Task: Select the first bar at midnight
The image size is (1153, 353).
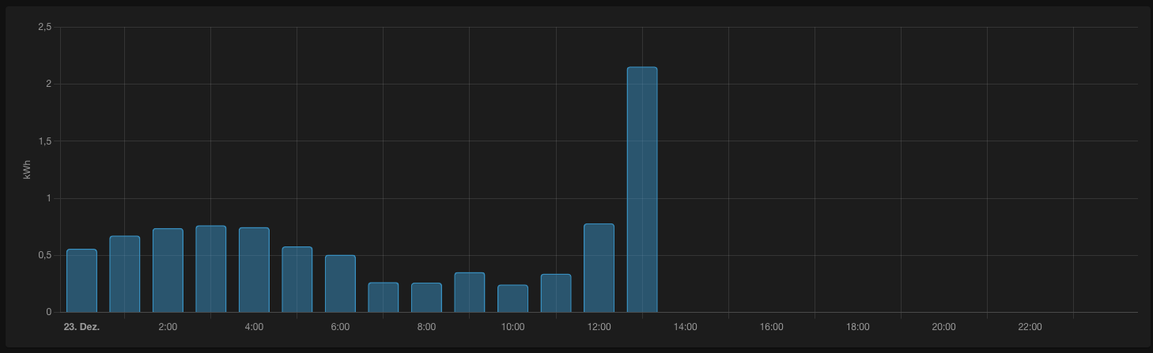Action: pos(81,280)
